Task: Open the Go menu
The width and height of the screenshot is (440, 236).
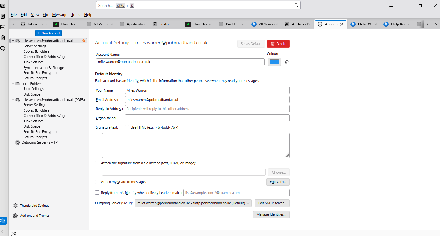Action: tap(46, 15)
